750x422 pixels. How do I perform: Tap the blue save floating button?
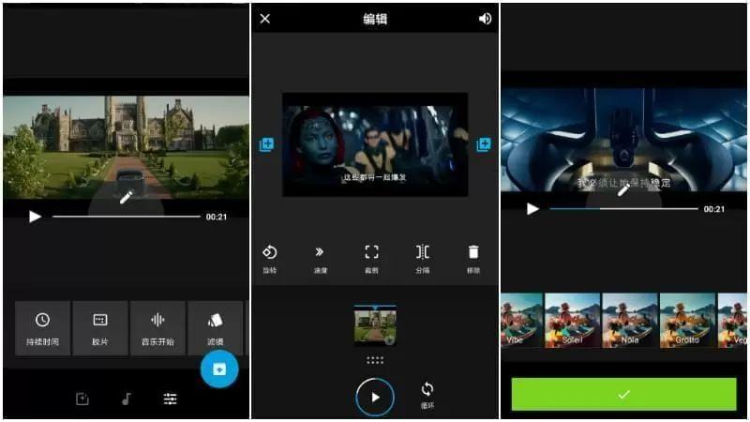[x=219, y=369]
